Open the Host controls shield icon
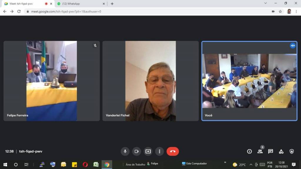Screen dimensions: 301x169 (x=292, y=151)
